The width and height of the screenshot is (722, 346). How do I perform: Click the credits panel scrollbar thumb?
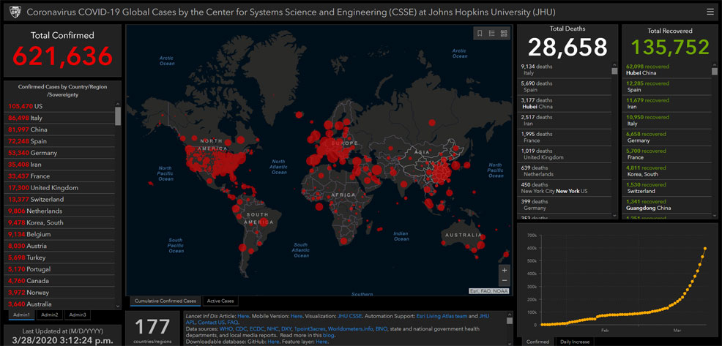click(x=509, y=320)
